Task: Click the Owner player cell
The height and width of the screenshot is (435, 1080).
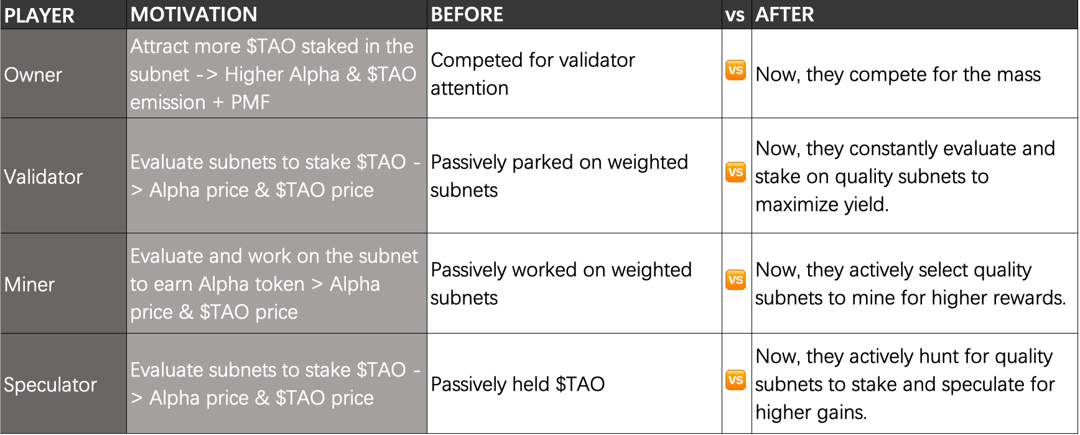Action: pos(34,75)
